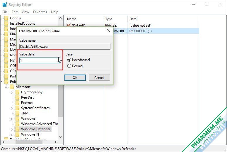
Task: Select the SystemCertificates tree item
Action: (35, 108)
